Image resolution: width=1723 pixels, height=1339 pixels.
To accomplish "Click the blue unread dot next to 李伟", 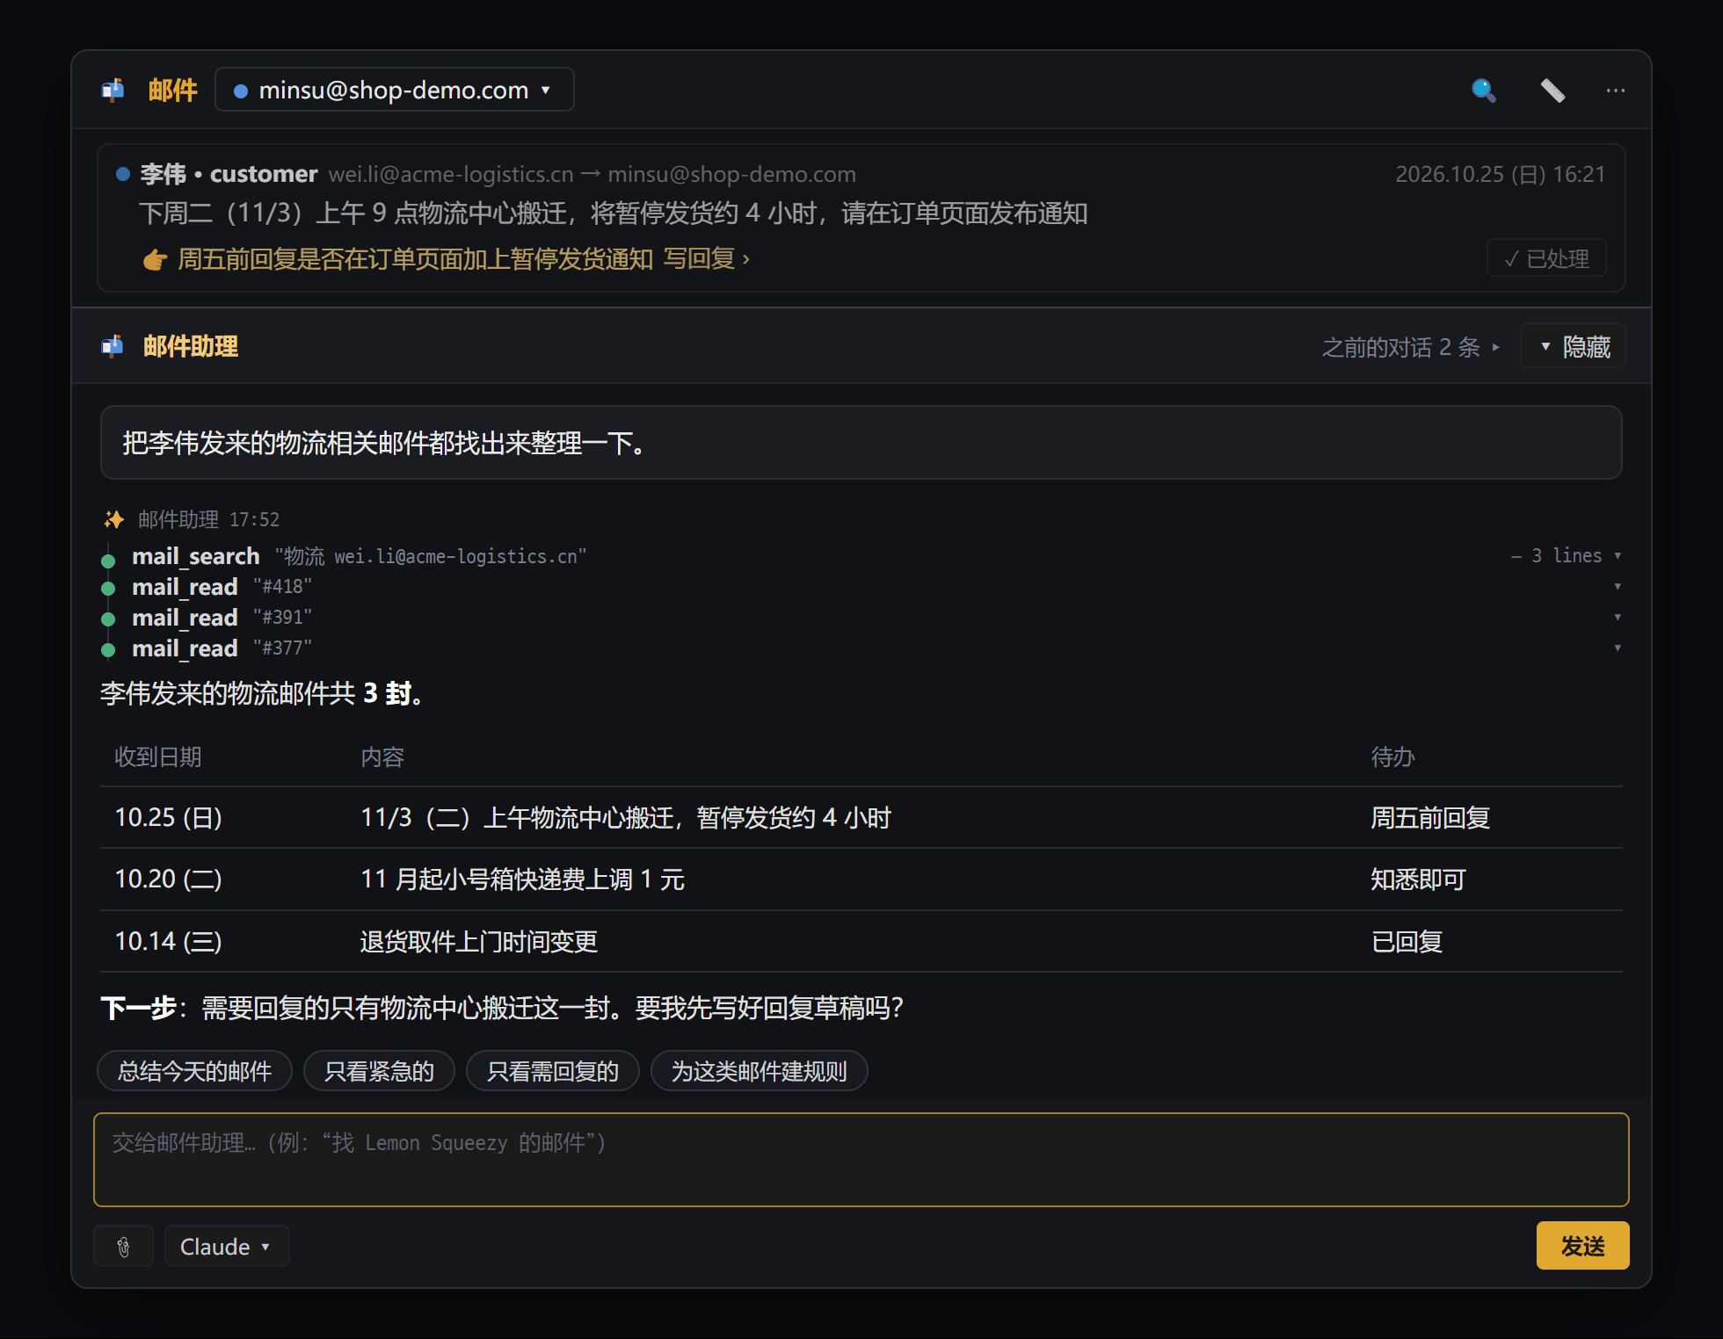I will [x=123, y=174].
